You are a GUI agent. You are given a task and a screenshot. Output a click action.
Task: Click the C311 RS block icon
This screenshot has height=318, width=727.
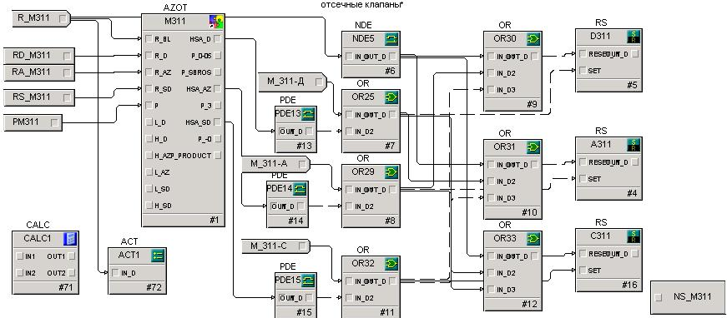(x=633, y=236)
